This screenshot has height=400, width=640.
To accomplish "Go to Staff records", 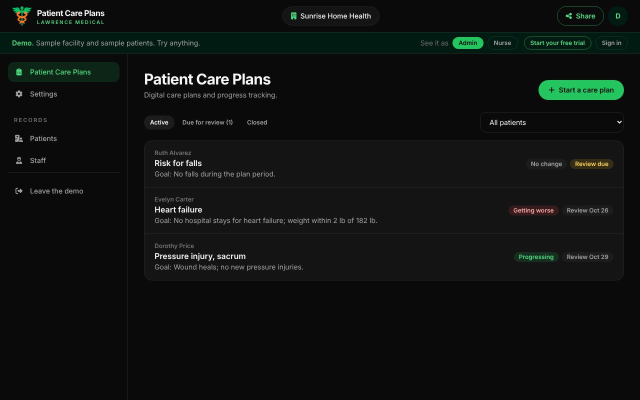I will coord(63,160).
